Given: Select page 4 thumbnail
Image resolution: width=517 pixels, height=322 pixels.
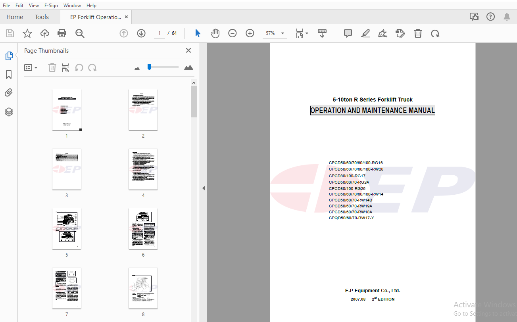Looking at the screenshot, I should 143,169.
